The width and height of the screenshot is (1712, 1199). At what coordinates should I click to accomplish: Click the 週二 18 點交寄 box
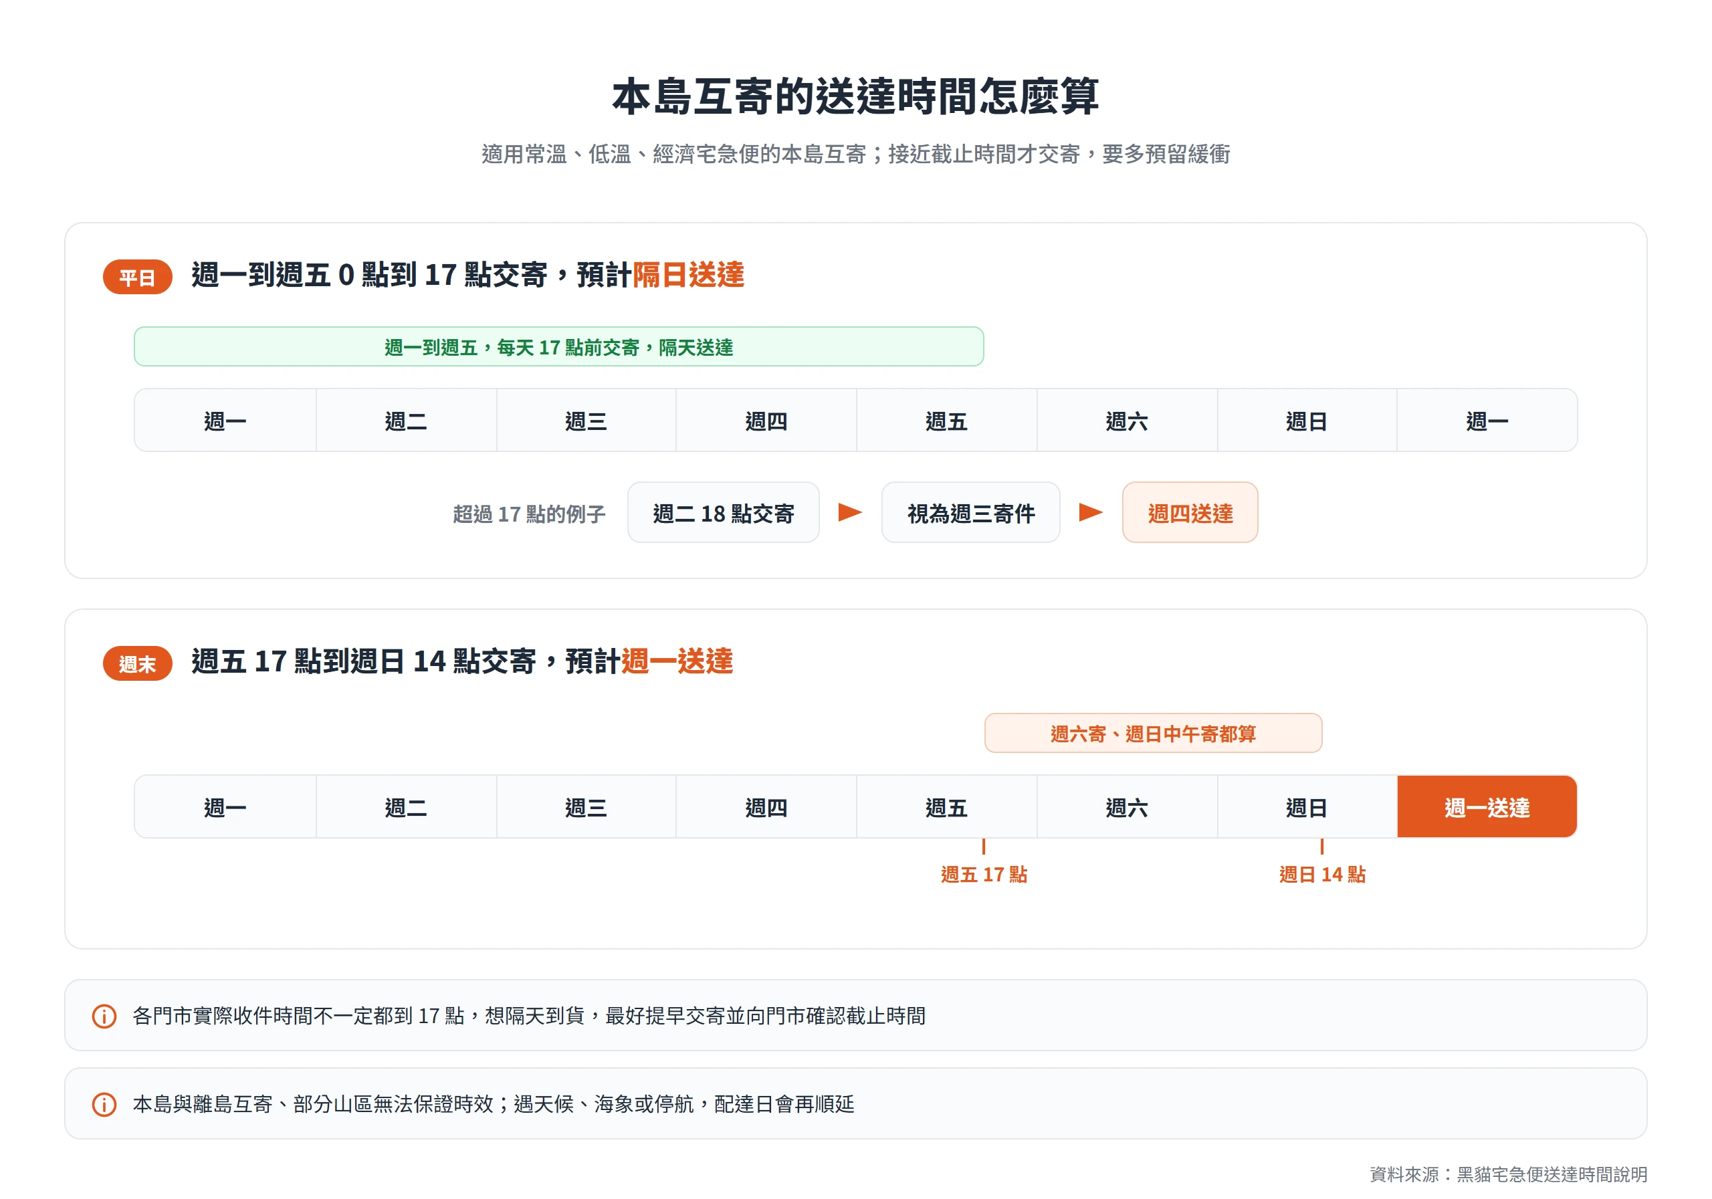coord(724,512)
